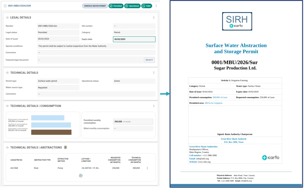The width and height of the screenshot is (304, 188).
Task: Click the Valid status badge
Action: [x=146, y=6]
